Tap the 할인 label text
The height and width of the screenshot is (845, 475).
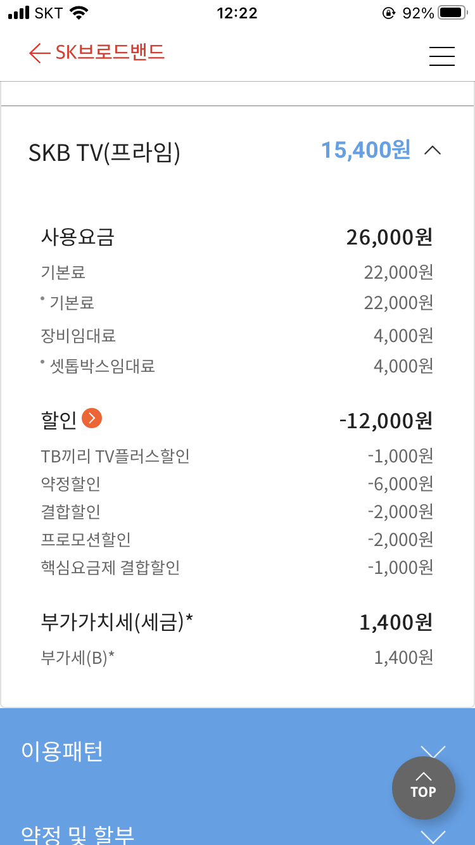click(58, 420)
